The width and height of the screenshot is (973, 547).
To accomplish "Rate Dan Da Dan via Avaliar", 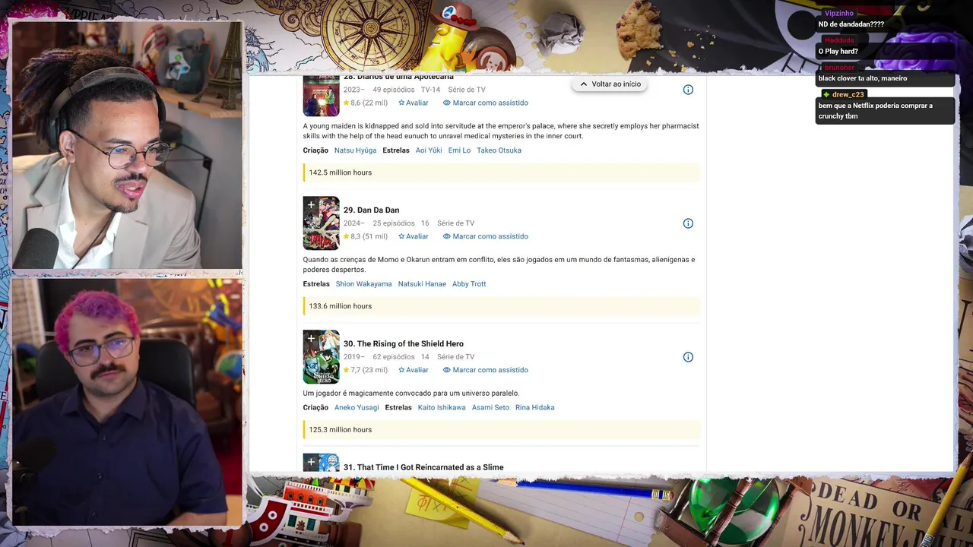I will pos(414,236).
